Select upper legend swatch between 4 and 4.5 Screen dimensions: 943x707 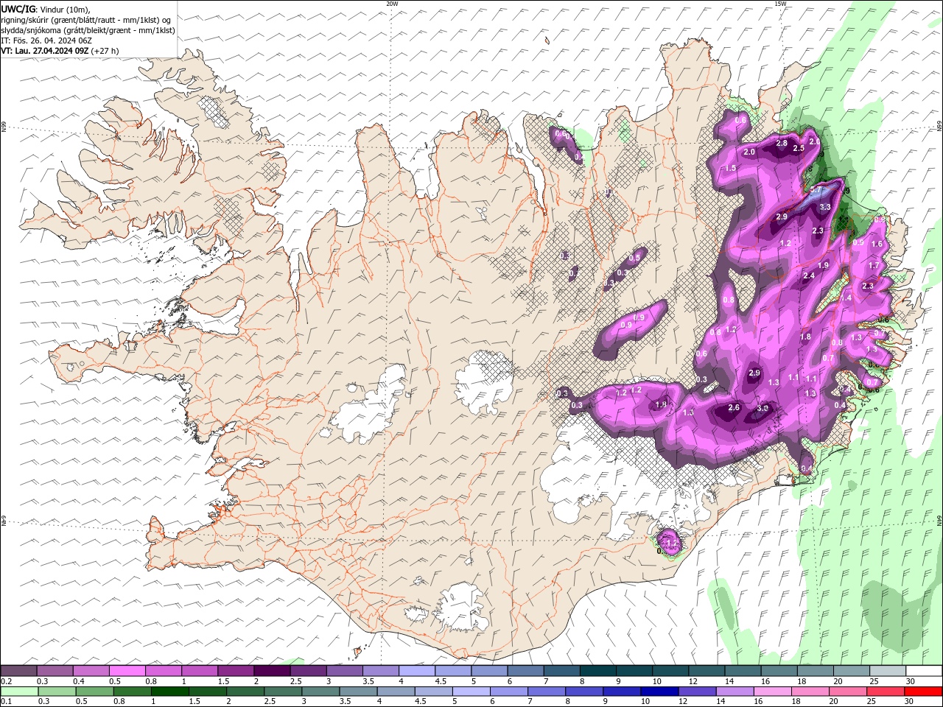click(416, 671)
